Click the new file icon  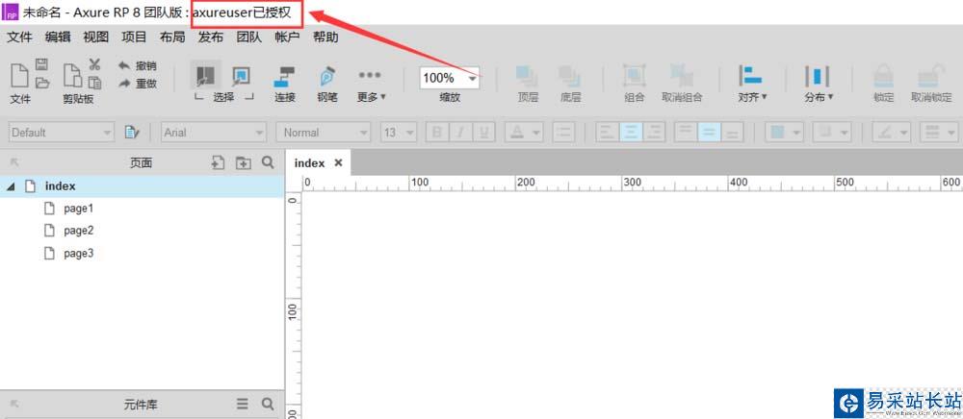tap(19, 76)
